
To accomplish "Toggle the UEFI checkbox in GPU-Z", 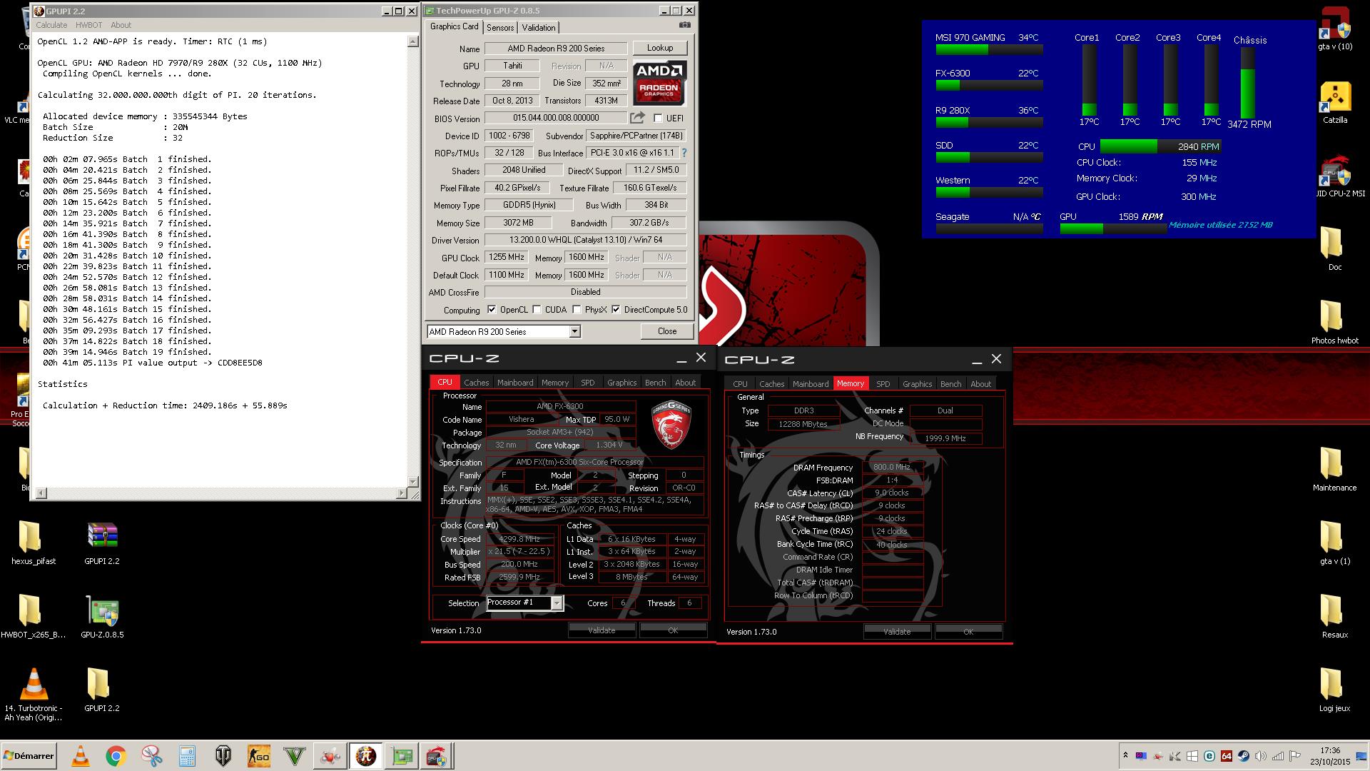I will pos(658,119).
